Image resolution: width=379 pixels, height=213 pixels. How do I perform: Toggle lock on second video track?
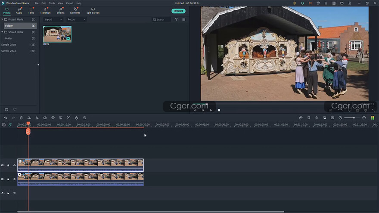(8, 179)
